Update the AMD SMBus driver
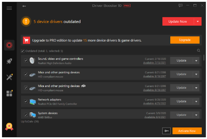Image resolution: width=207 pixels, height=139 pixels. (181, 115)
